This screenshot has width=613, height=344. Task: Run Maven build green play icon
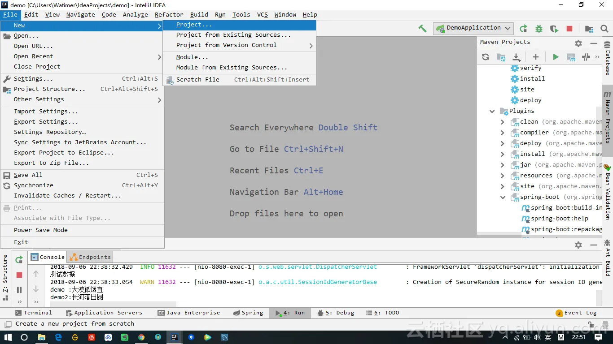point(556,57)
